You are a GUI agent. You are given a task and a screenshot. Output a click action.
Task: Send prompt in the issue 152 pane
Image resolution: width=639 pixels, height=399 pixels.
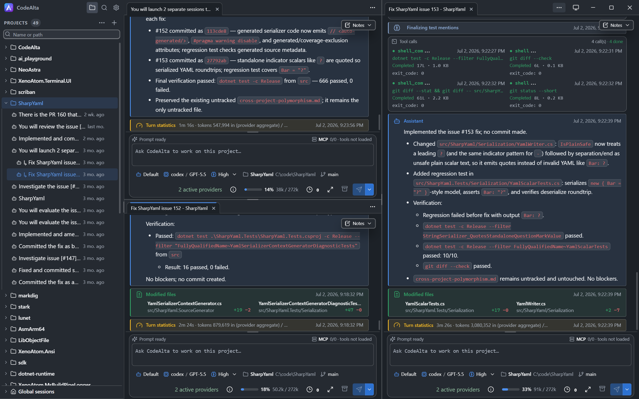click(x=359, y=389)
